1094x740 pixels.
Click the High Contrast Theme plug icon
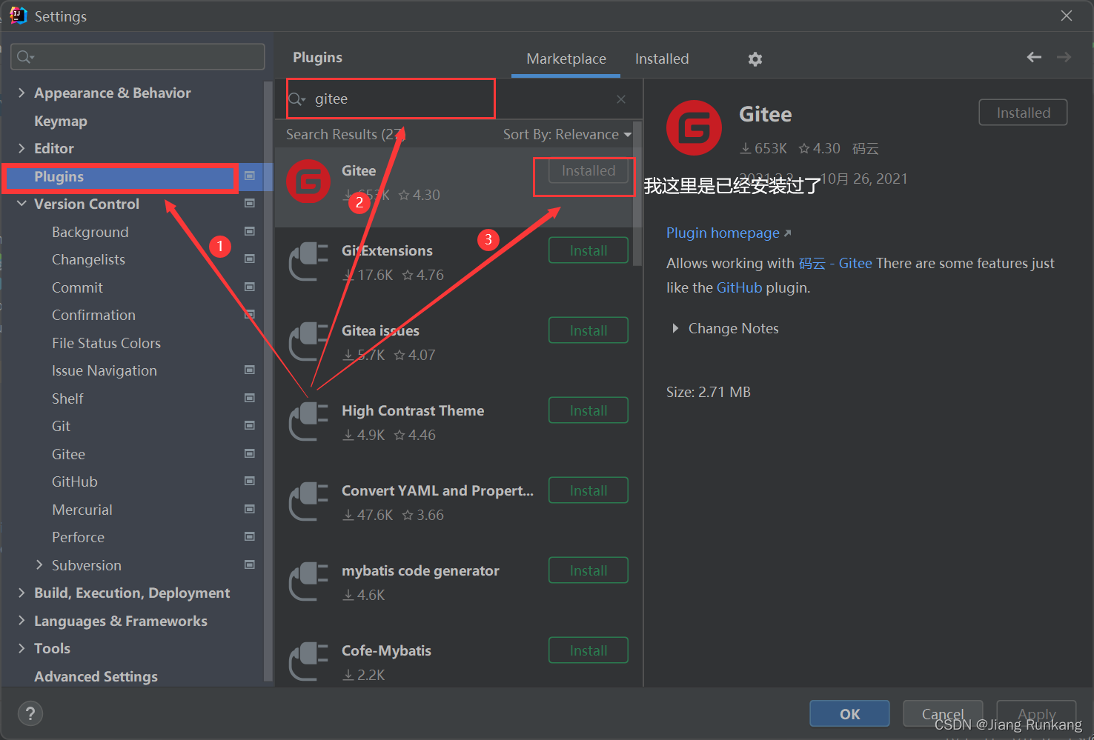click(308, 421)
